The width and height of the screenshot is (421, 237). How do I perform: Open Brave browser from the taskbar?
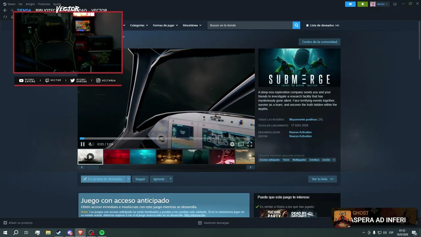tap(81, 232)
